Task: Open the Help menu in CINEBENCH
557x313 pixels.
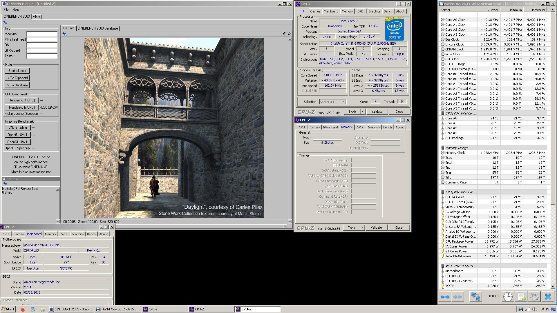Action: (x=16, y=10)
